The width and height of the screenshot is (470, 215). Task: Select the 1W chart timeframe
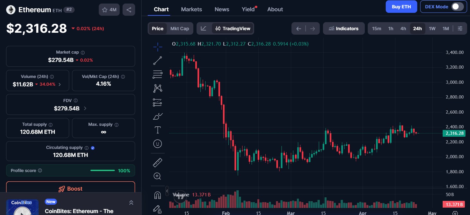point(432,28)
